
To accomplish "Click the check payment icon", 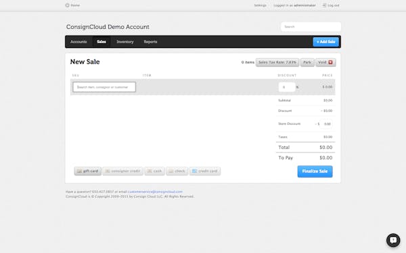I will coord(171,171).
